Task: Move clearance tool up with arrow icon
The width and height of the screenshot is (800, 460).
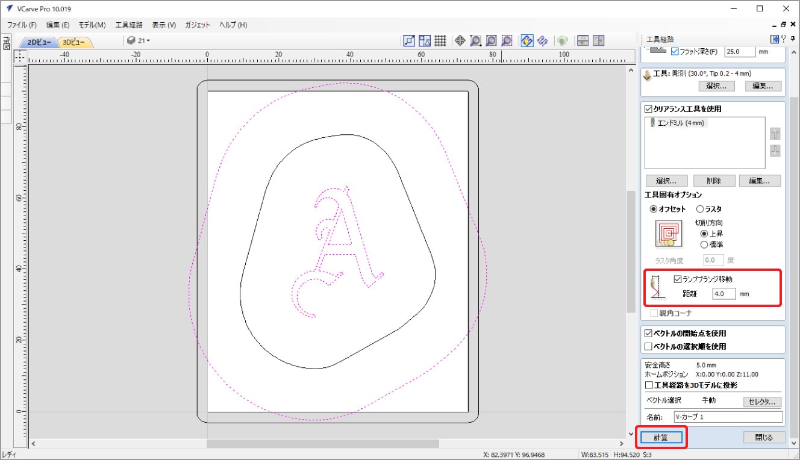Action: coord(775,134)
